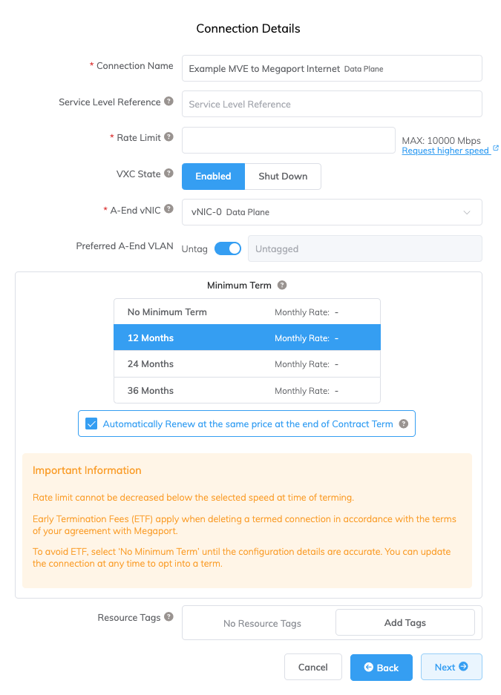This screenshot has width=501, height=695.
Task: Click the Rate Limit help icon
Action: tap(169, 138)
